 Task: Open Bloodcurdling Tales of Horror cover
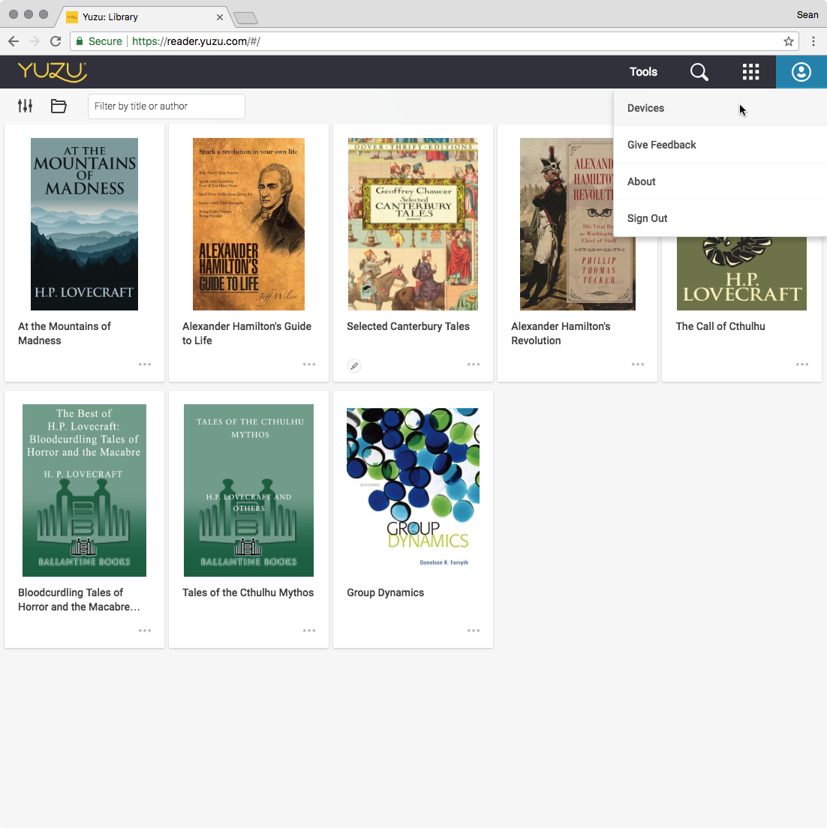(85, 490)
